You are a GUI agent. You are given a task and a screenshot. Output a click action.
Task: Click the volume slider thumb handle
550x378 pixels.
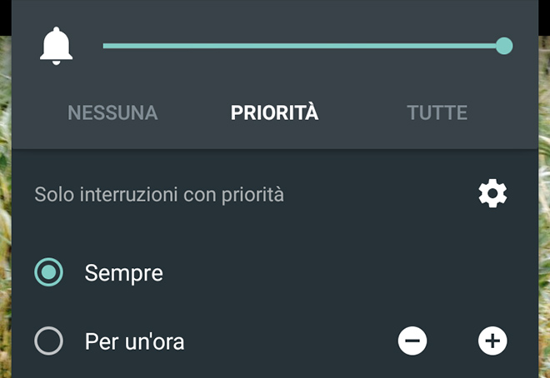click(504, 46)
